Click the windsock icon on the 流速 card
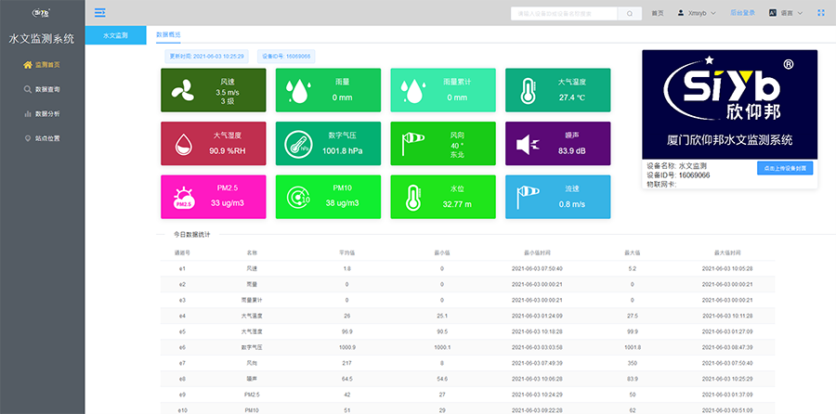This screenshot has height=414, width=836. (x=528, y=197)
